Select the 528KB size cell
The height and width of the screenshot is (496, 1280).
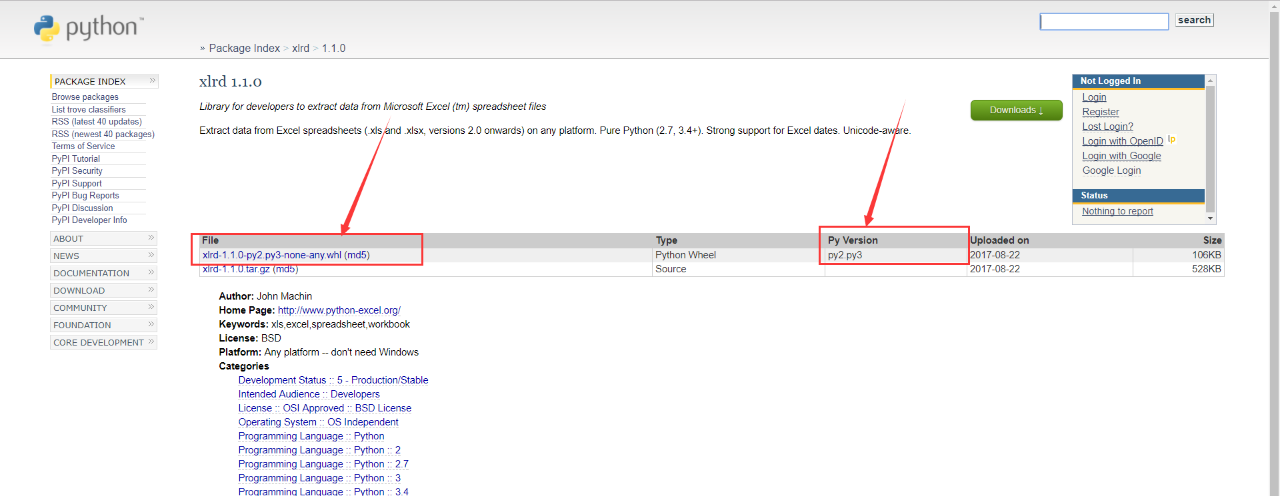pyautogui.click(x=1178, y=269)
